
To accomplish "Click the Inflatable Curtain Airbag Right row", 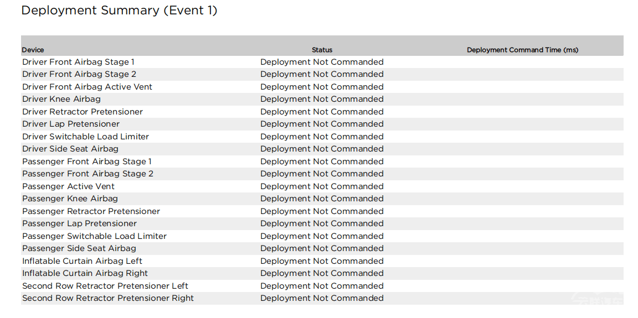I will [322, 273].
